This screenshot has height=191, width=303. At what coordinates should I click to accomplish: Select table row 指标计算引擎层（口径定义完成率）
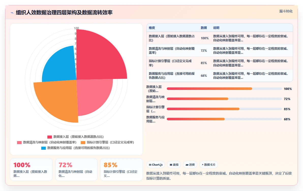tap(220, 63)
